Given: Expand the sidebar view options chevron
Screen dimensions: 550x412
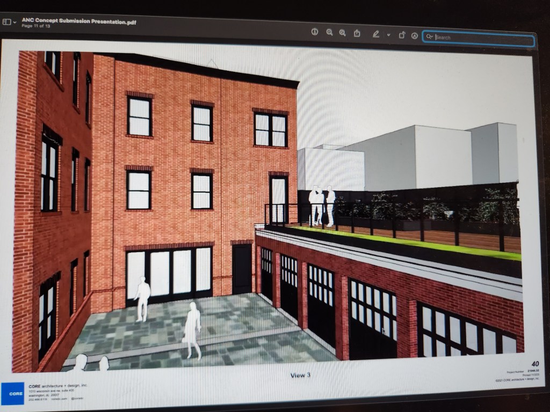Looking at the screenshot, I should coord(15,23).
